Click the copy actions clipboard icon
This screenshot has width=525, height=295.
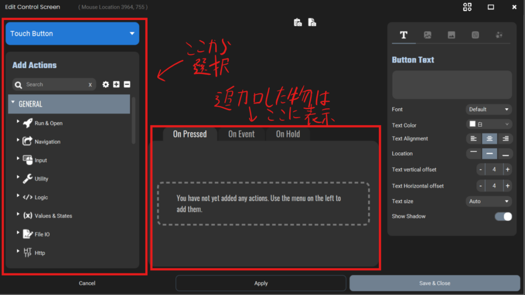(297, 23)
